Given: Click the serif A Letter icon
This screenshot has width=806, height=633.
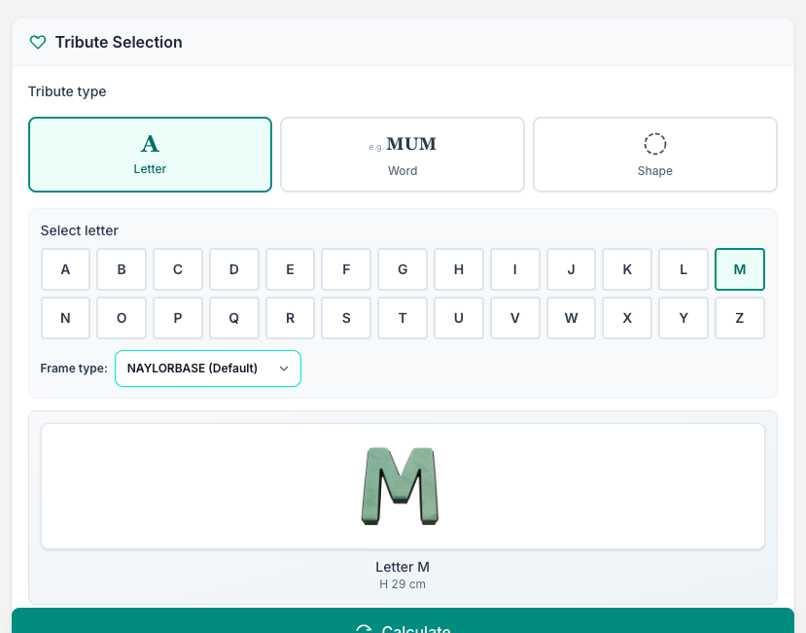Looking at the screenshot, I should point(150,144).
